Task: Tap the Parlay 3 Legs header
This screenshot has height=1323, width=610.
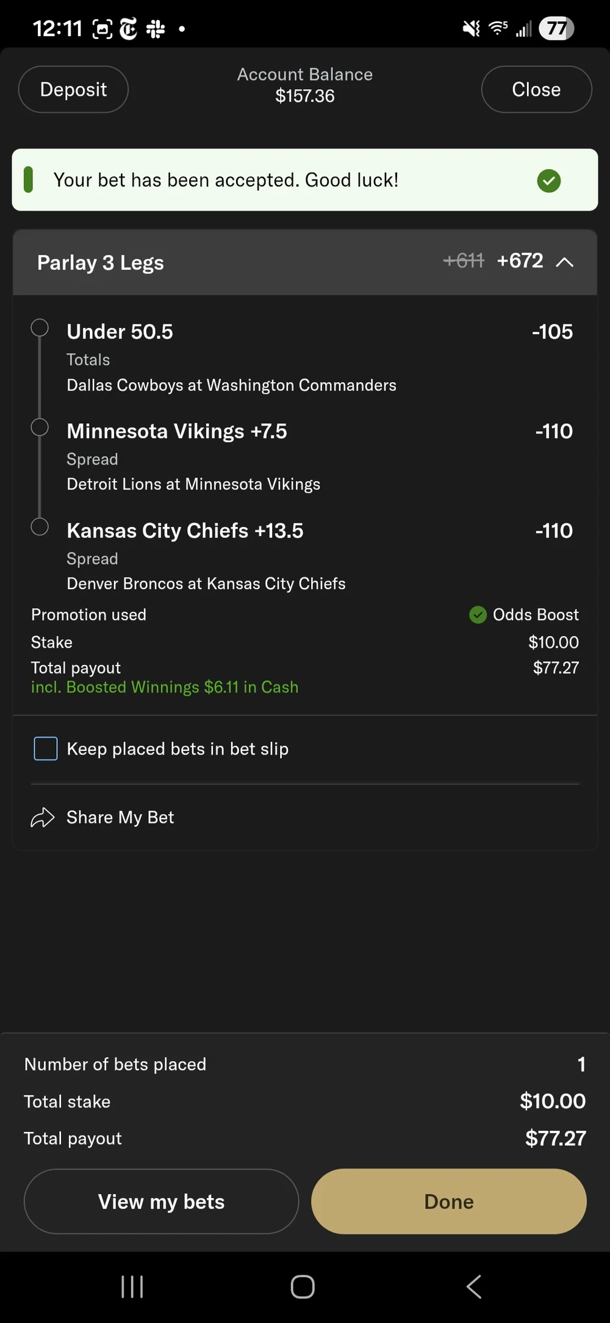Action: coord(101,263)
